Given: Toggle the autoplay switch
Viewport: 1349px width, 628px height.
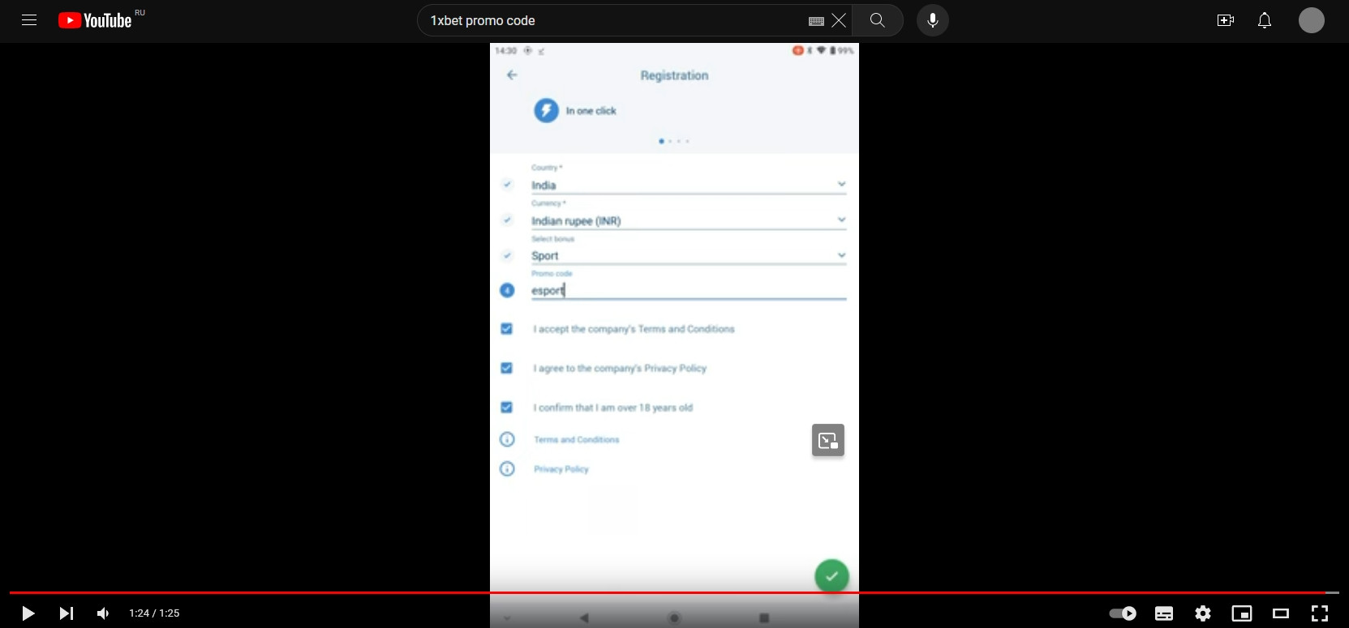Looking at the screenshot, I should tap(1123, 613).
